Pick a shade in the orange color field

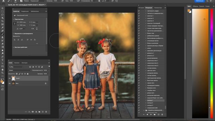point(200,64)
